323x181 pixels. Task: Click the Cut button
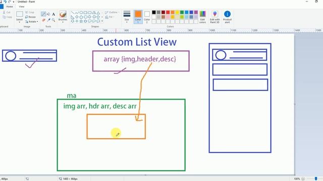[7, 12]
